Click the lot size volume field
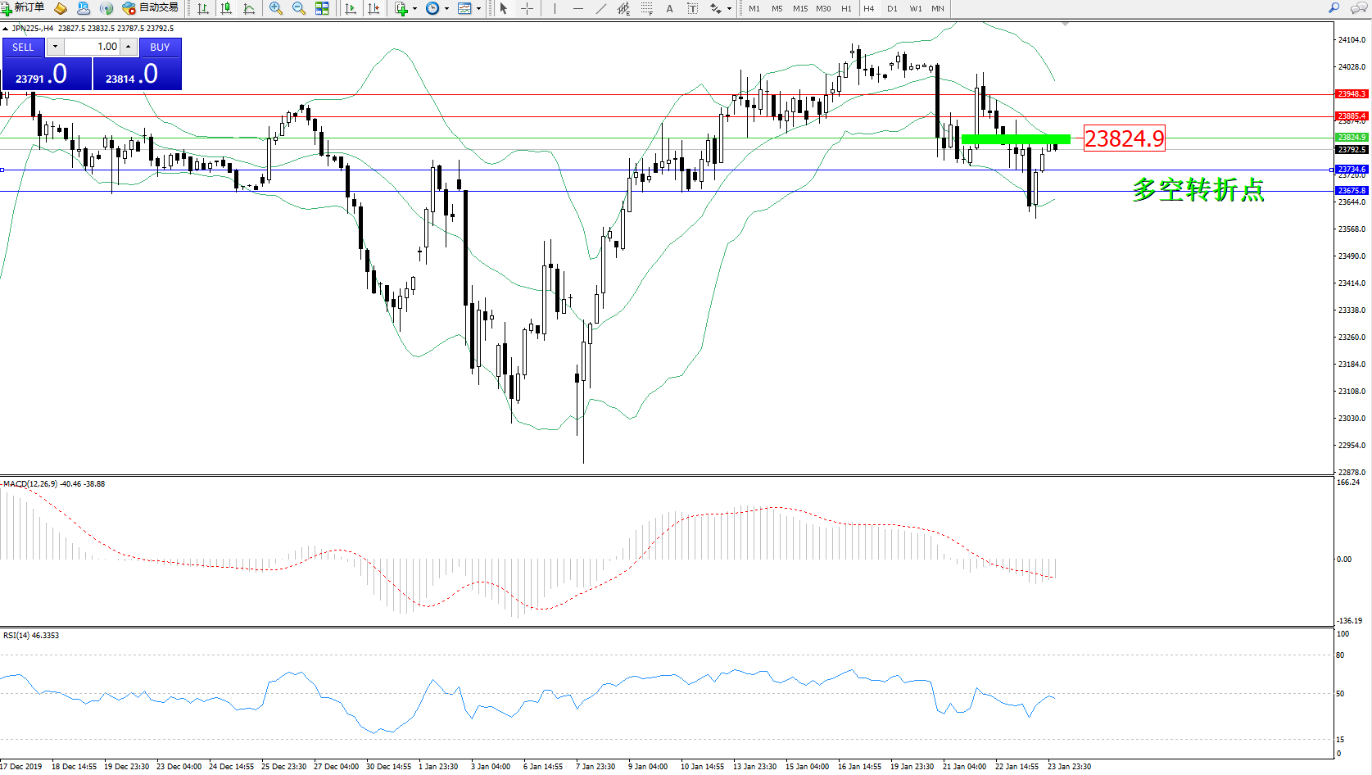Viewport: 1372px width, 775px height. 93,47
